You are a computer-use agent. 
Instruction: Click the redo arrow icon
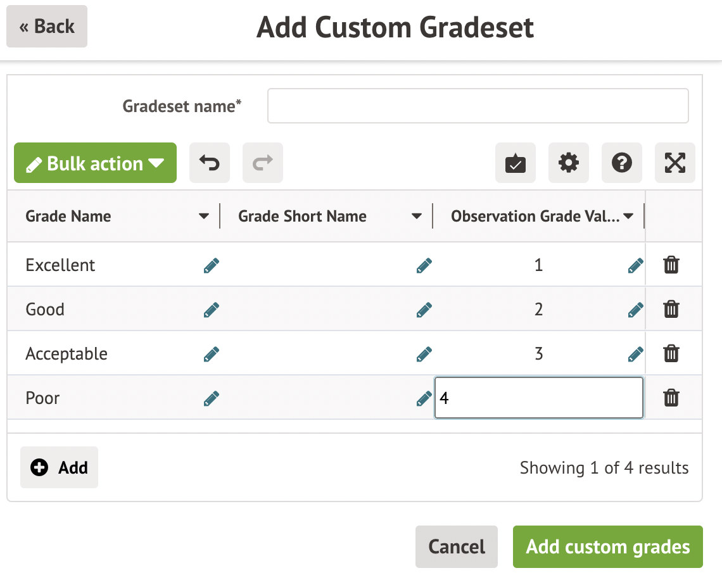(262, 163)
